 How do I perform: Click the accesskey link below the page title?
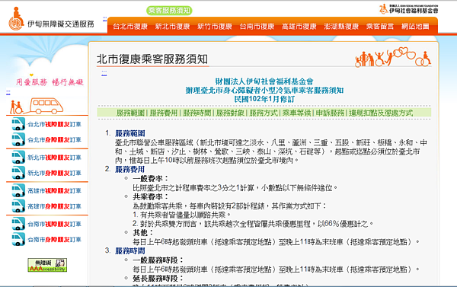pyautogui.click(x=104, y=73)
